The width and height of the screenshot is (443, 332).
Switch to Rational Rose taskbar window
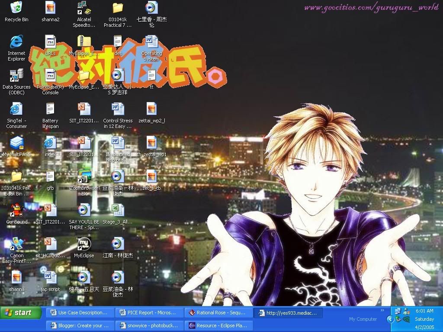218,313
